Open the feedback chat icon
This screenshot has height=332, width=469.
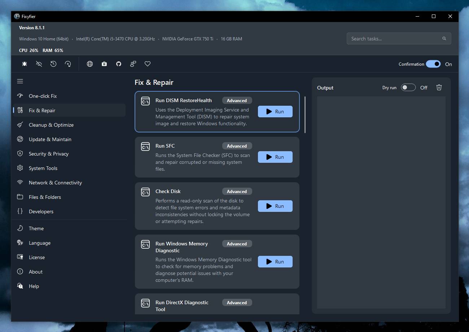[133, 64]
